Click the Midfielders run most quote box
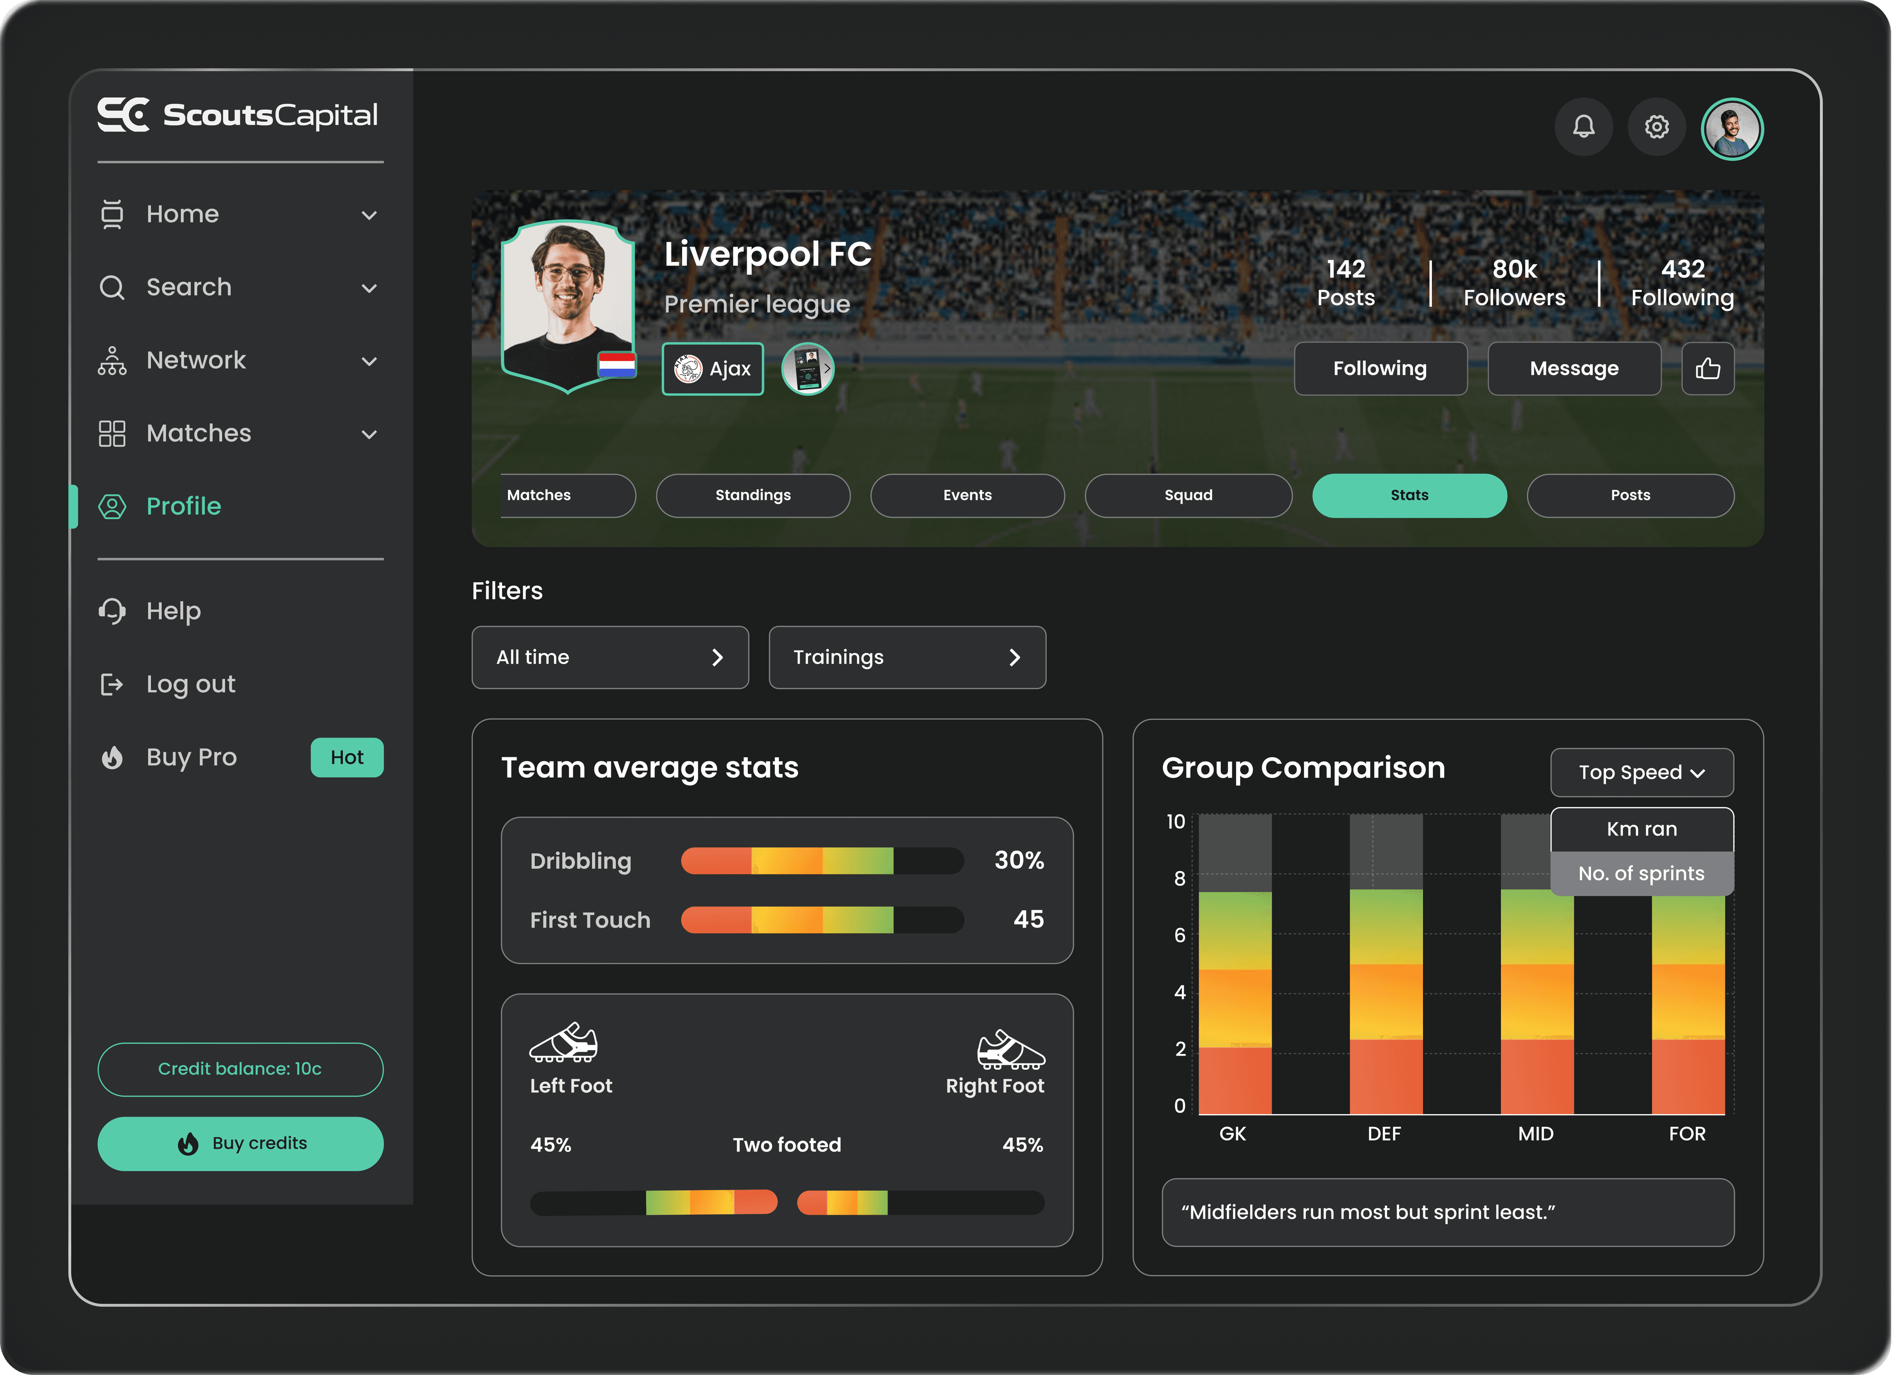The image size is (1894, 1375). [1447, 1212]
